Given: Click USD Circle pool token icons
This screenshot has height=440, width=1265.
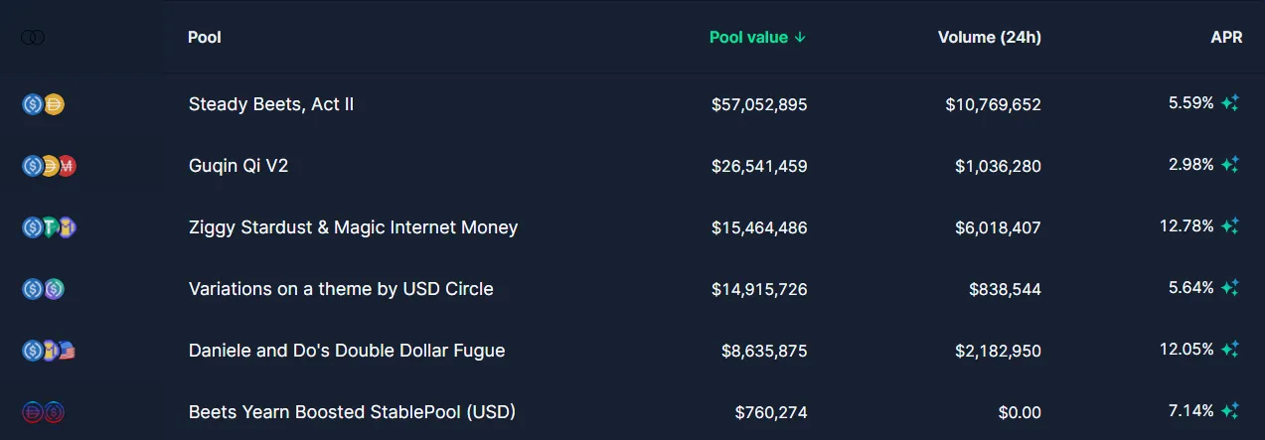Looking at the screenshot, I should point(43,289).
